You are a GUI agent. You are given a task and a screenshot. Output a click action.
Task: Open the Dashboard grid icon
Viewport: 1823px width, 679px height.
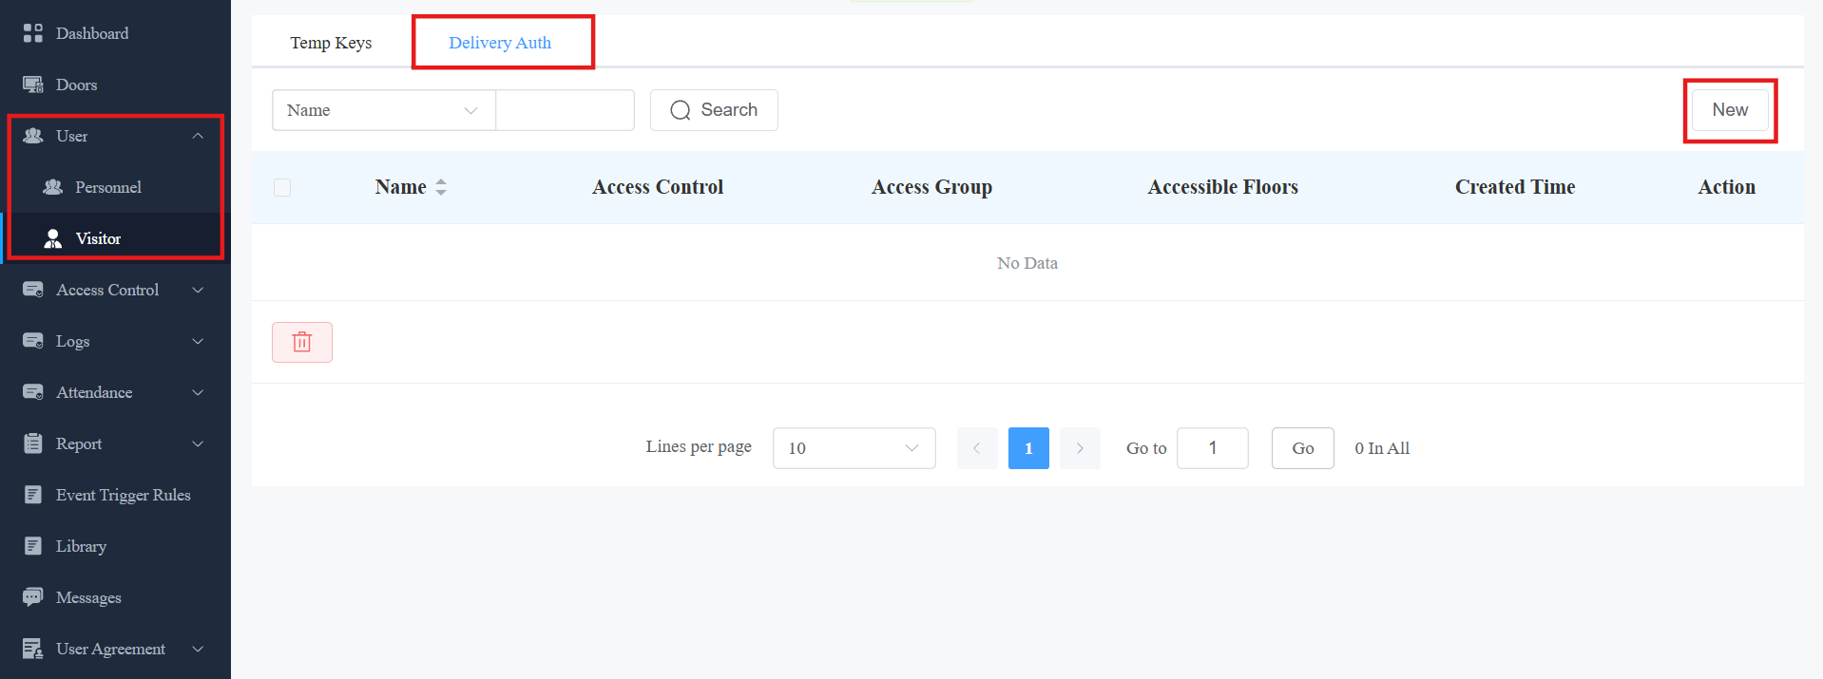[33, 33]
